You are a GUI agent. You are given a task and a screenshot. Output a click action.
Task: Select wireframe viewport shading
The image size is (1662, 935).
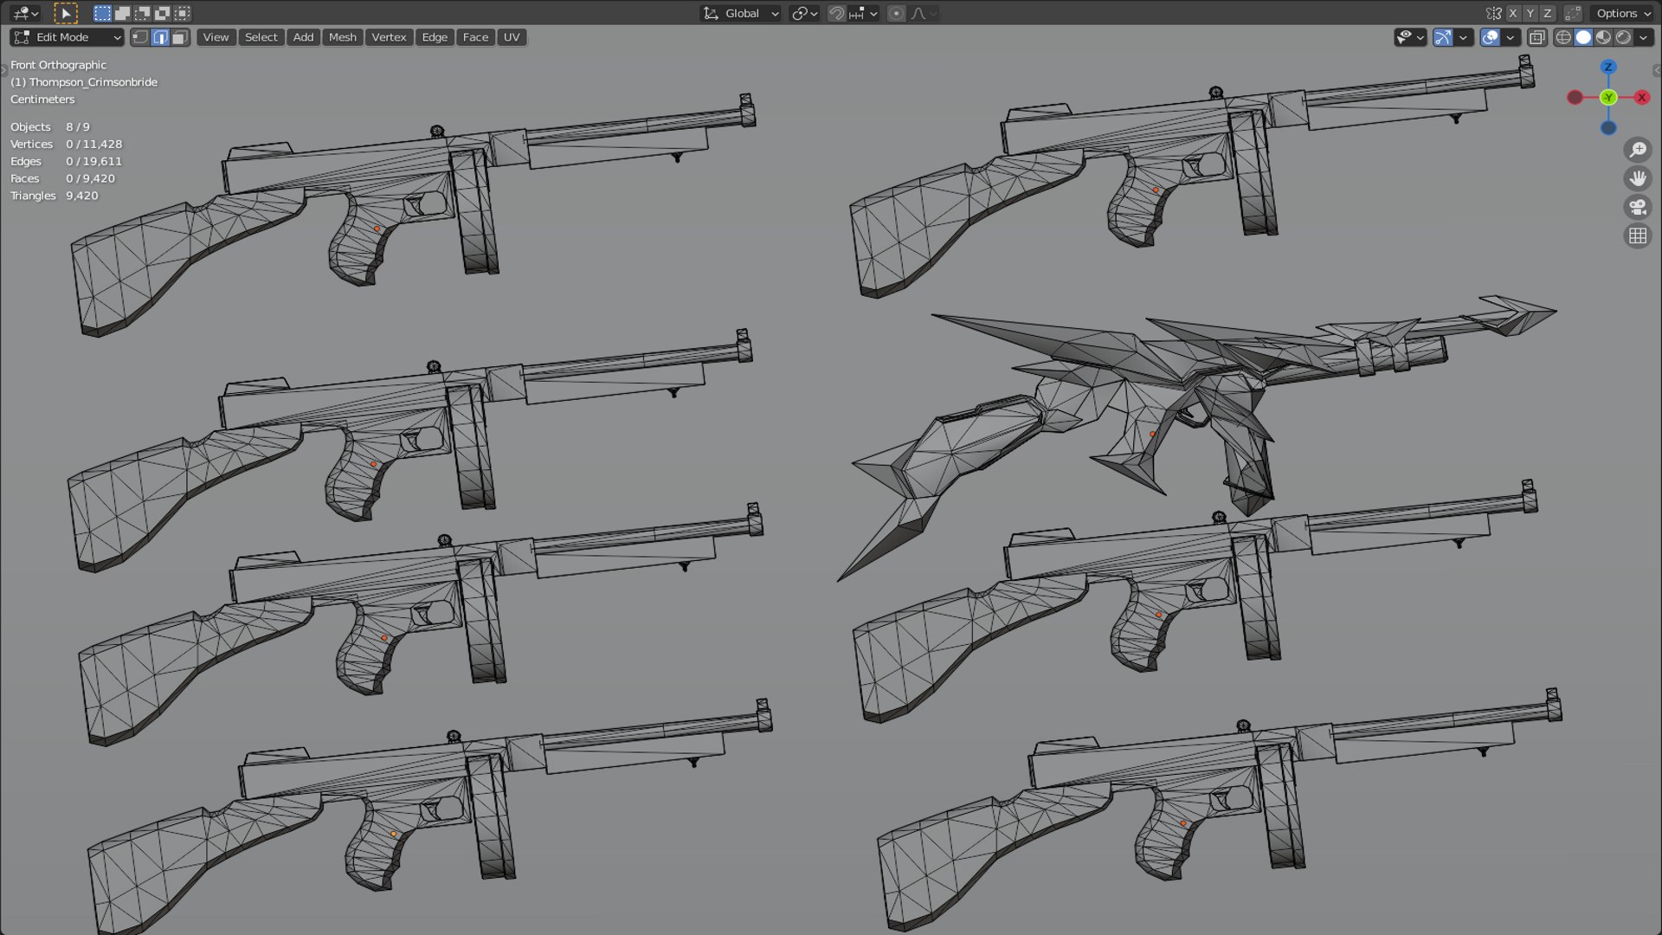tap(1563, 37)
